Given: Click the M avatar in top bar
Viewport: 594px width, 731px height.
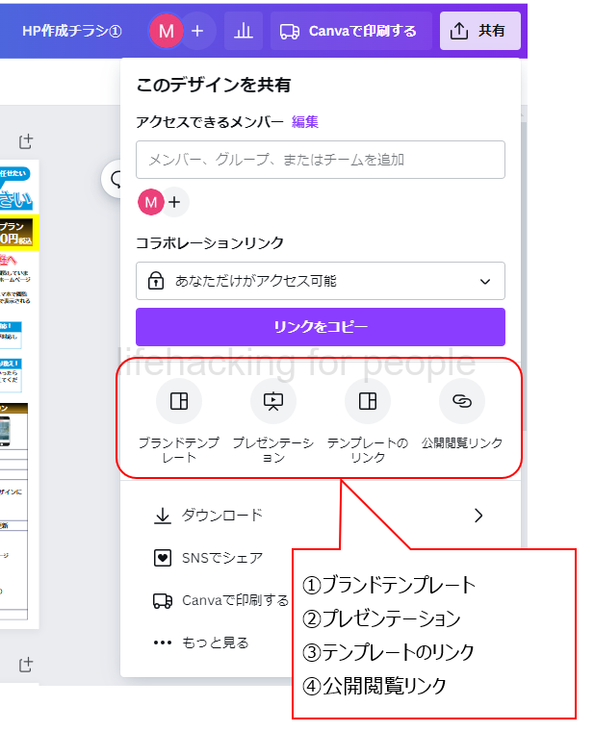Looking at the screenshot, I should (x=166, y=31).
